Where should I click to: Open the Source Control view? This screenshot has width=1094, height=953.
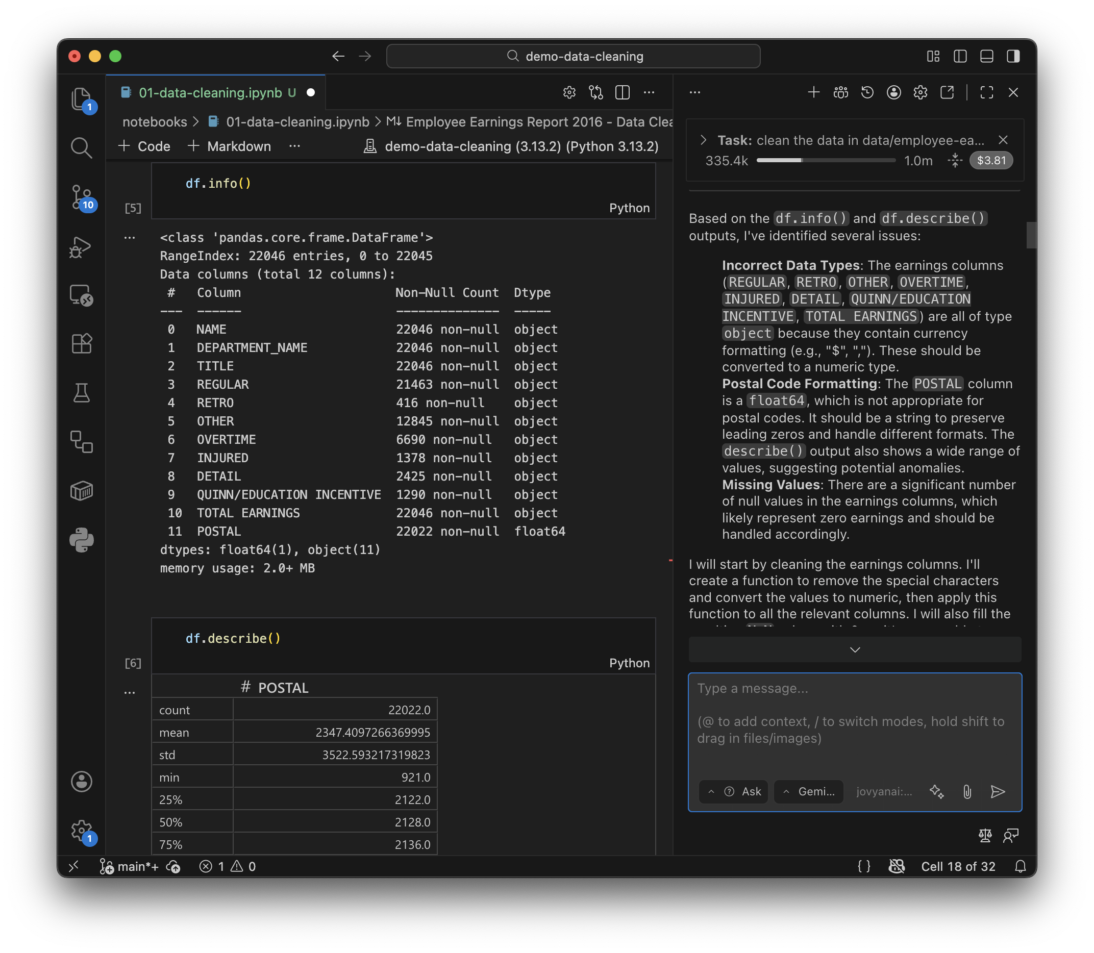pyautogui.click(x=81, y=197)
